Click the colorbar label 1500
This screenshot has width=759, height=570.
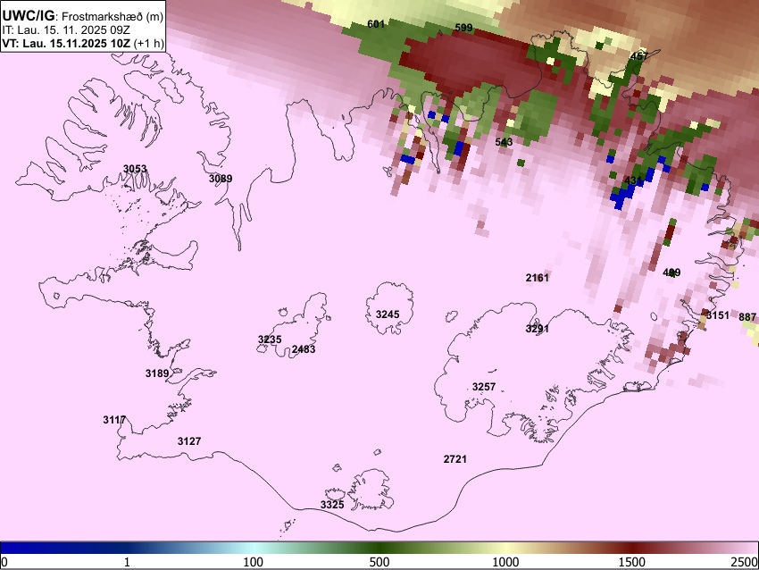(632, 562)
